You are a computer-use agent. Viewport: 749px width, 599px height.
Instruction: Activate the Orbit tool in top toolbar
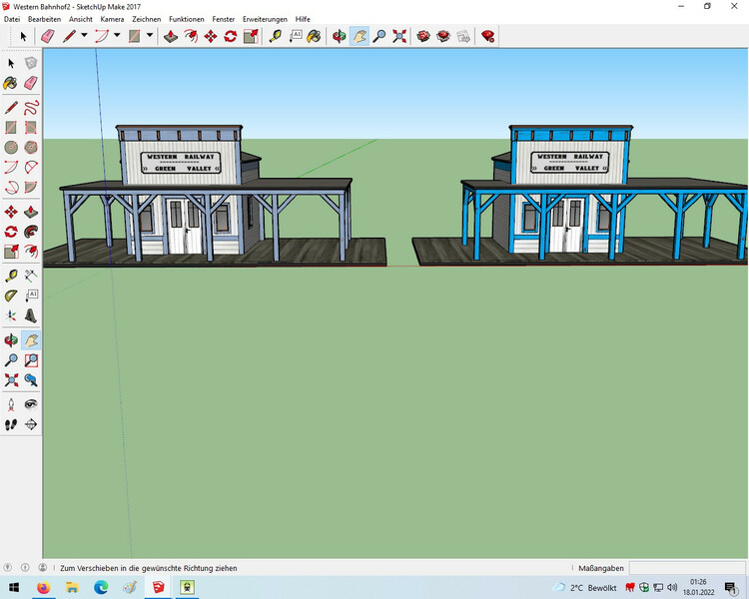(340, 36)
